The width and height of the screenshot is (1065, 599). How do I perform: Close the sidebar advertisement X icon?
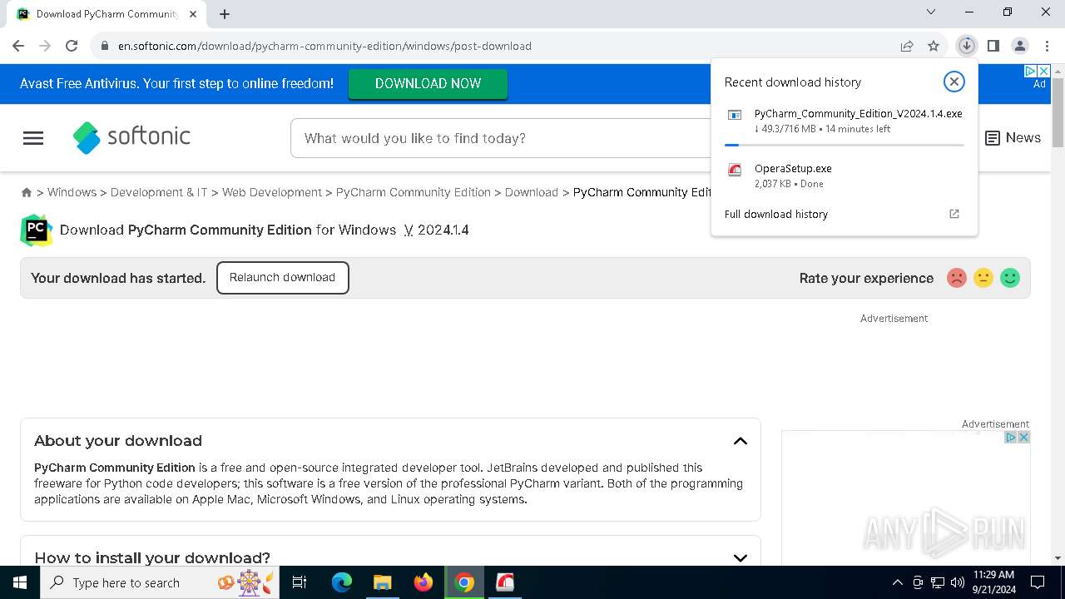[x=1024, y=437]
